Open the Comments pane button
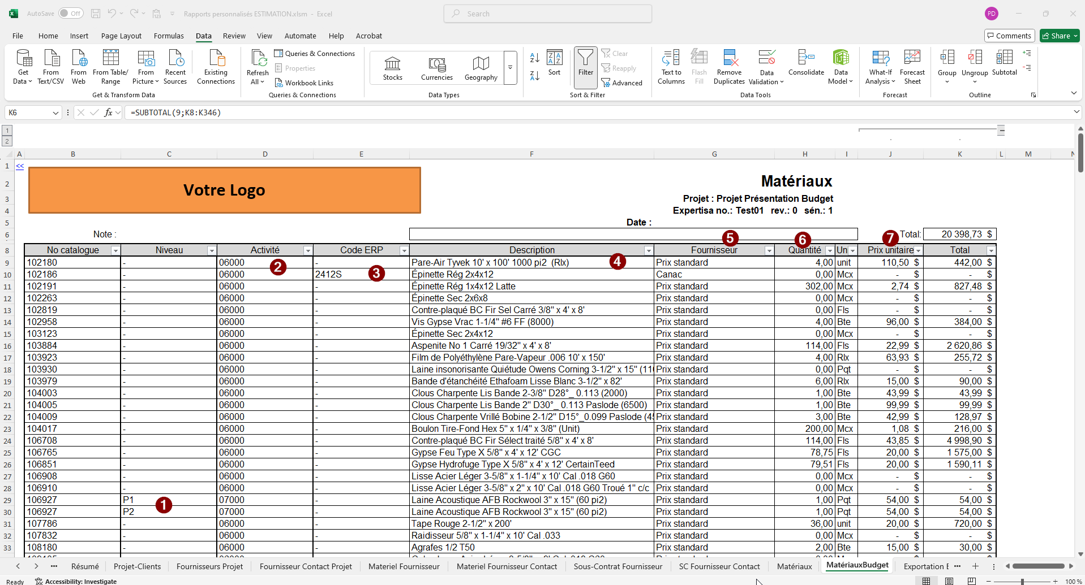 point(1009,36)
